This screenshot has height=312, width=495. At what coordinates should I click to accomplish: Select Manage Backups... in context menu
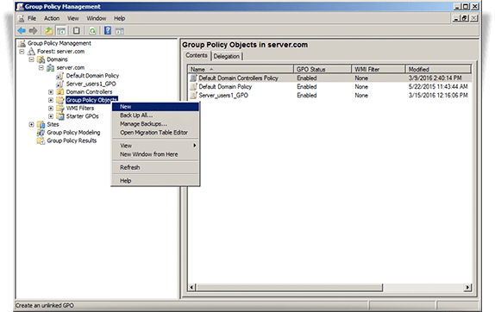tap(155, 123)
